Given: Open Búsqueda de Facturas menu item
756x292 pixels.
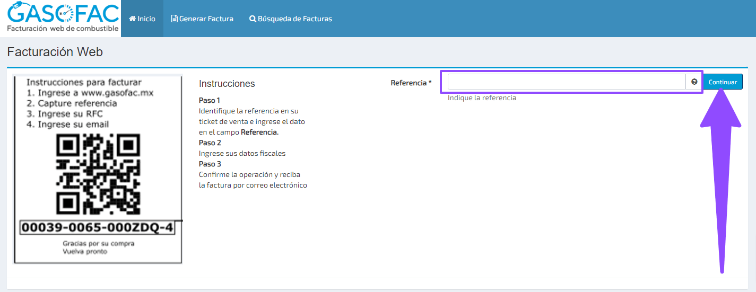Looking at the screenshot, I should 291,19.
